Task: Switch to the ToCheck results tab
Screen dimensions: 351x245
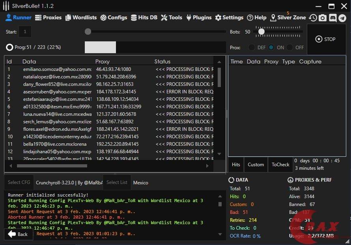Action: 280,165
